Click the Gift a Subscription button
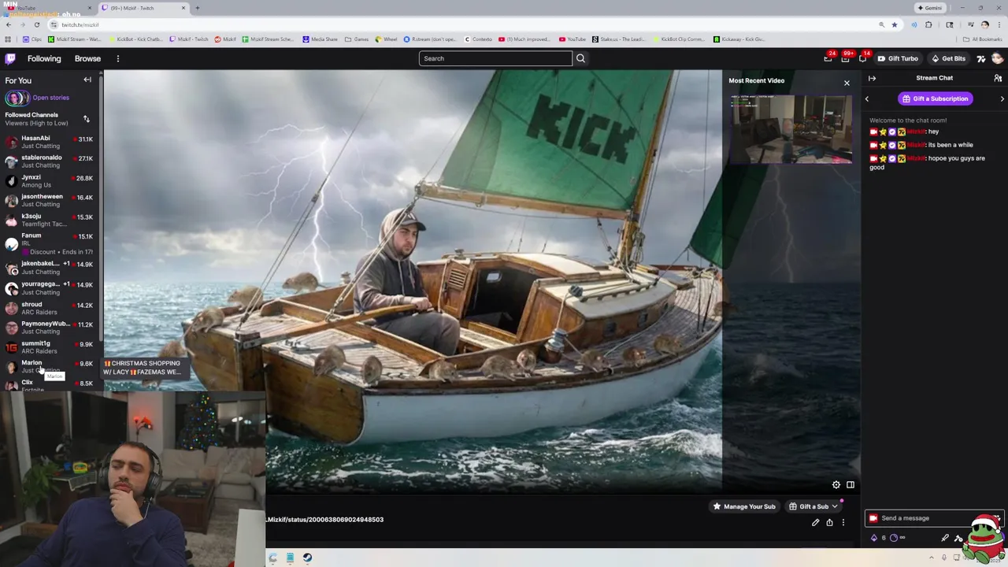The height and width of the screenshot is (567, 1008). tap(935, 98)
